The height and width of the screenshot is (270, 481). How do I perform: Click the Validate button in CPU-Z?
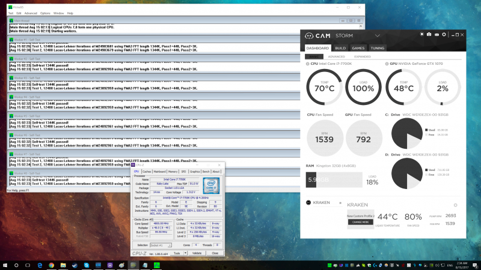(197, 253)
